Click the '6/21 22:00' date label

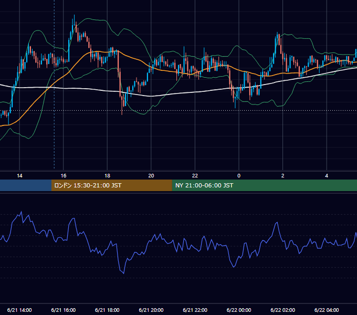pos(195,310)
